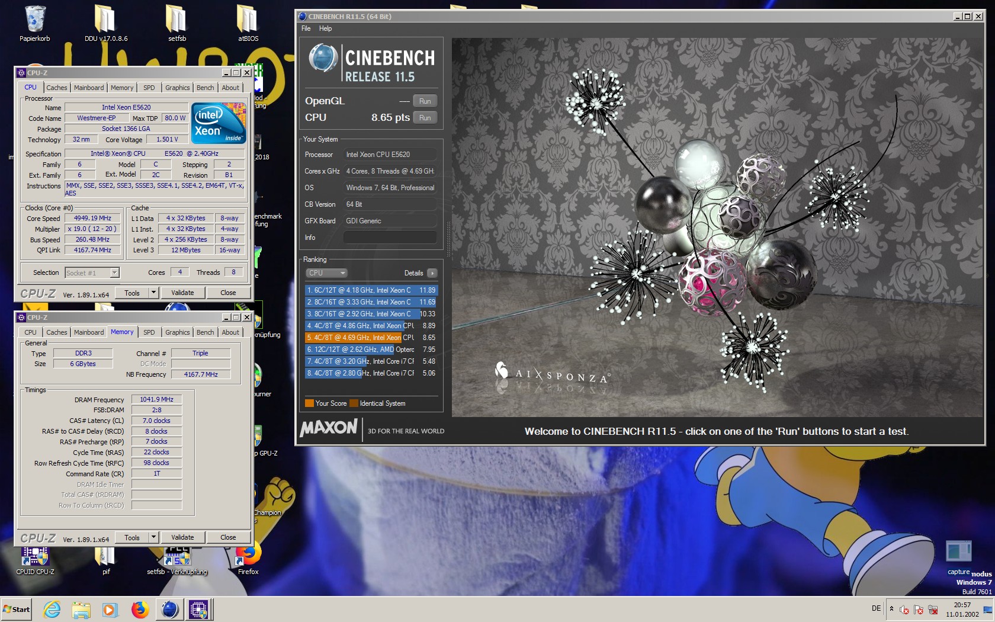
Task: Switch to Graphics tab in bottom CPU-Z
Action: click(x=178, y=332)
